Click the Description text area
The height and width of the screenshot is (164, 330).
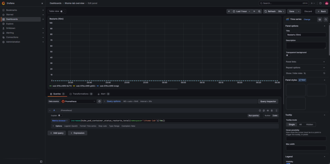coord(306,45)
